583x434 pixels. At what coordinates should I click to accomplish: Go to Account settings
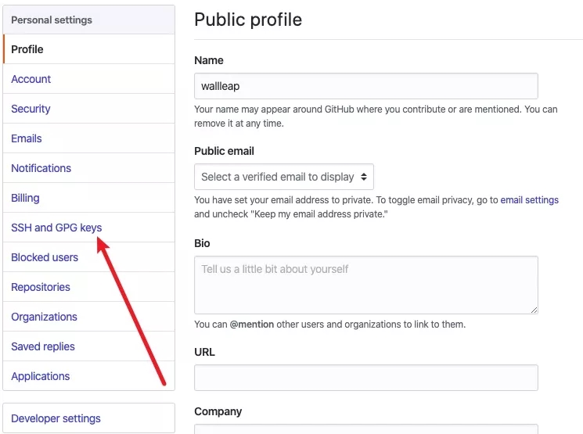[x=31, y=79]
